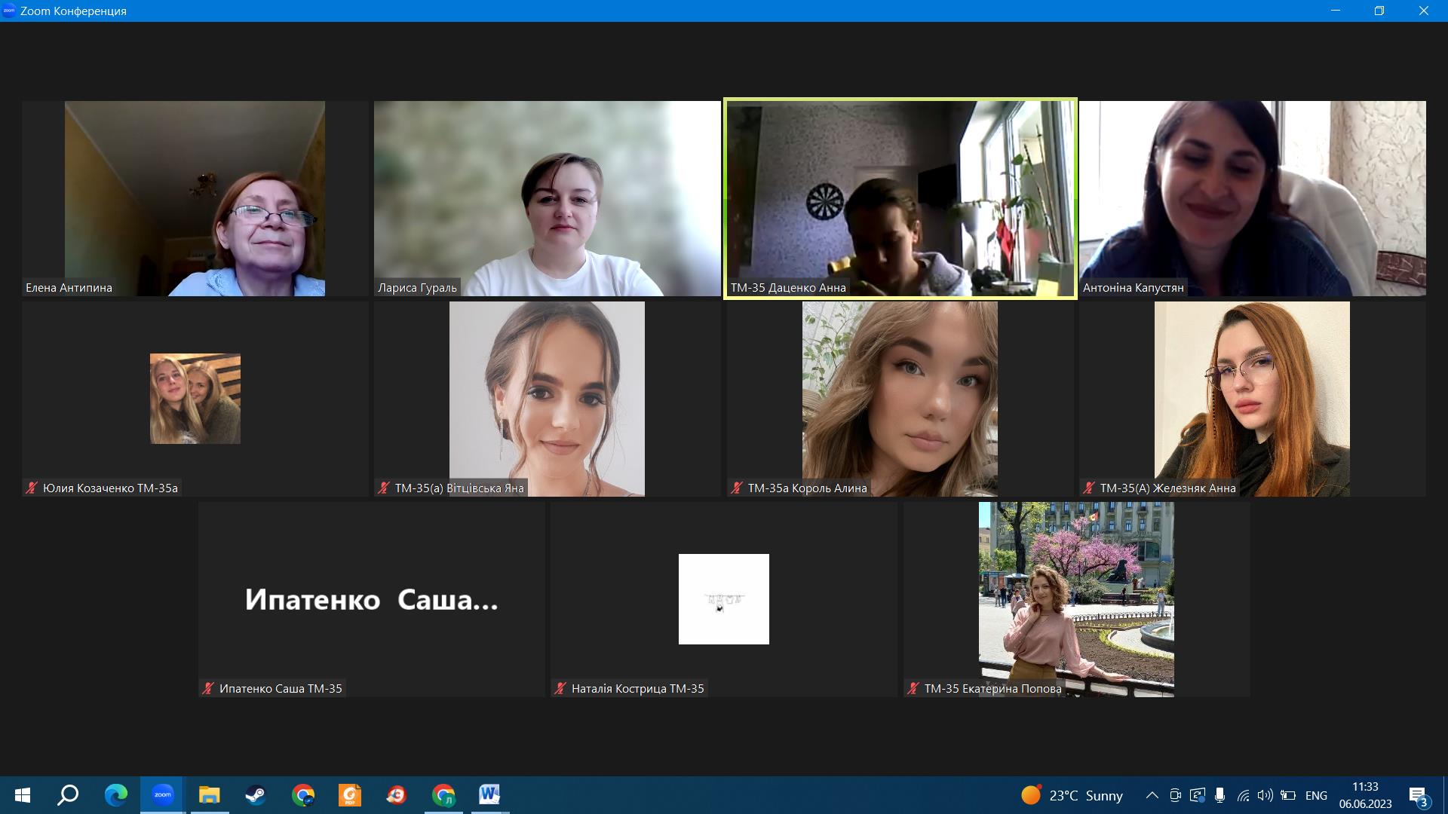
Task: Open taskbar Search magnifier
Action: coord(69,795)
